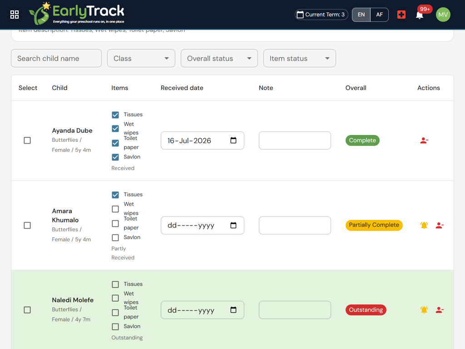Screen dimensions: 465x349
Task: Uncheck Tissues for Amara Khumalo
Action: point(115,194)
